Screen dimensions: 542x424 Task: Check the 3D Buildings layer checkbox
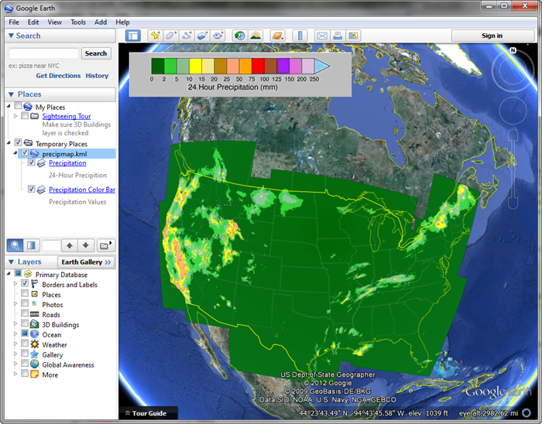25,325
